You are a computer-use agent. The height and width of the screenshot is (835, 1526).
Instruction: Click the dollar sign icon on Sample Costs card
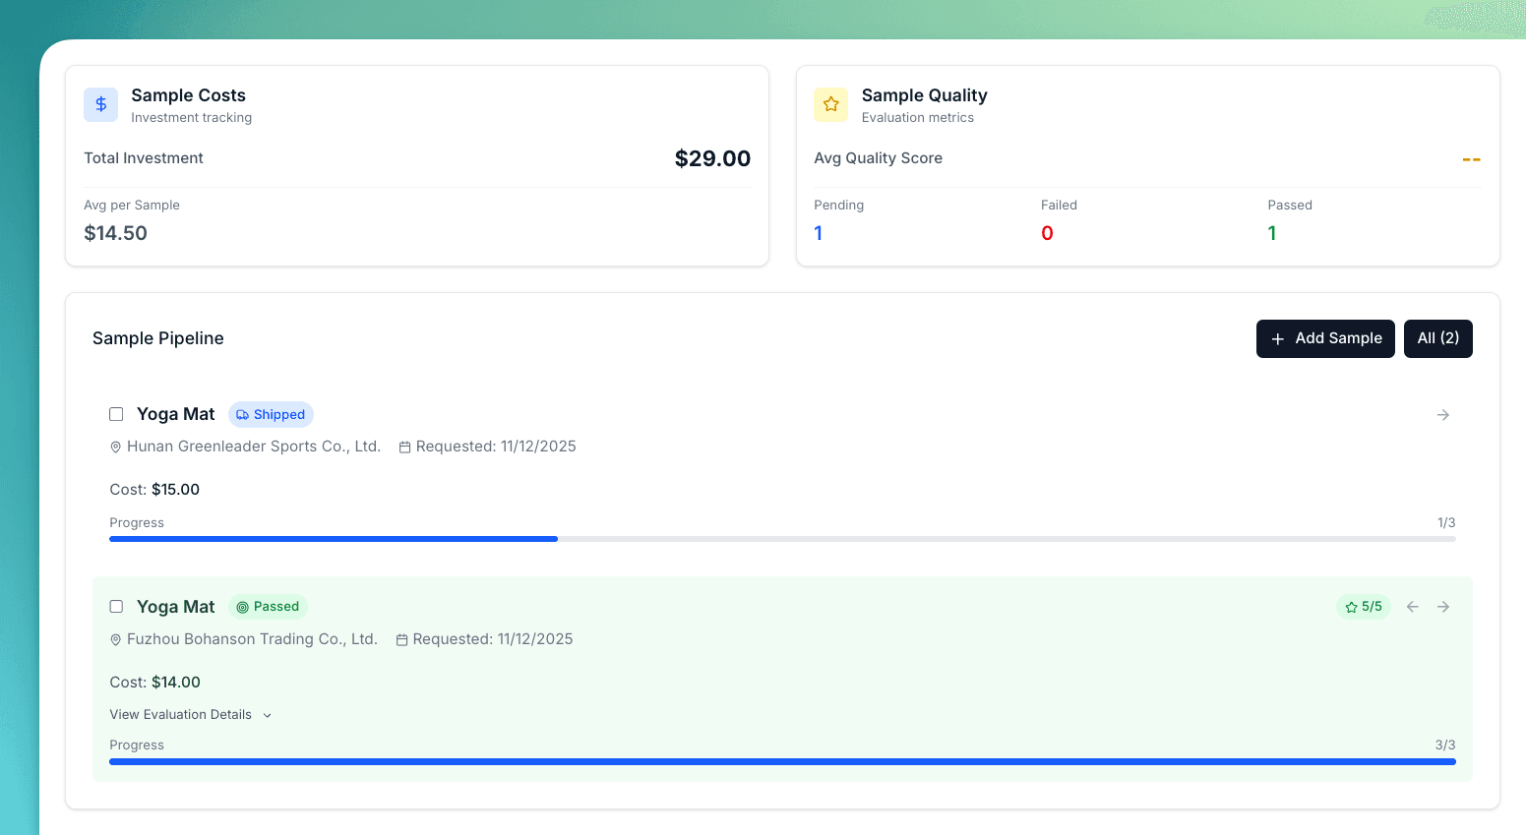(100, 104)
